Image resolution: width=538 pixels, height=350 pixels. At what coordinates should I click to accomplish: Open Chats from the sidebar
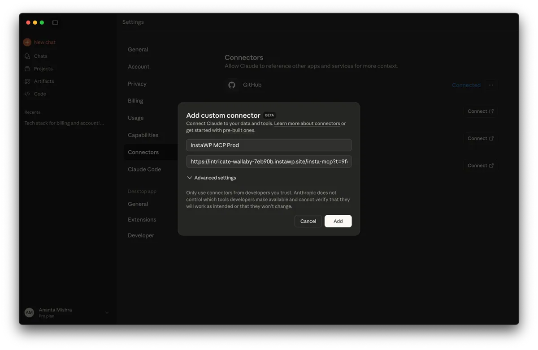point(40,56)
